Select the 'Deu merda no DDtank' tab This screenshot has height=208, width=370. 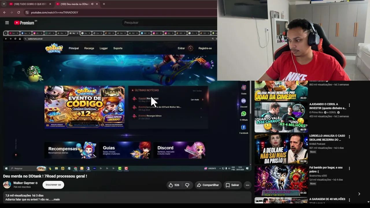(x=77, y=4)
